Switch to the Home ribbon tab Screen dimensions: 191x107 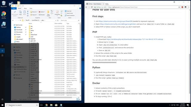pyautogui.click(x=19, y=8)
